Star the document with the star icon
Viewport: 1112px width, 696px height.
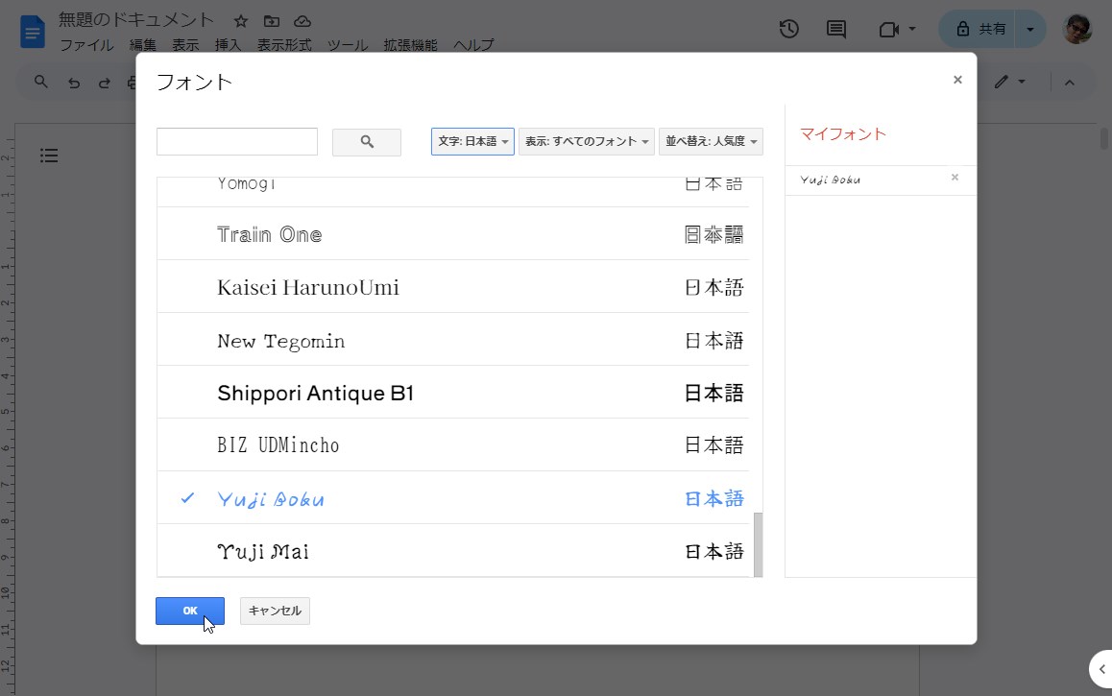pos(241,21)
